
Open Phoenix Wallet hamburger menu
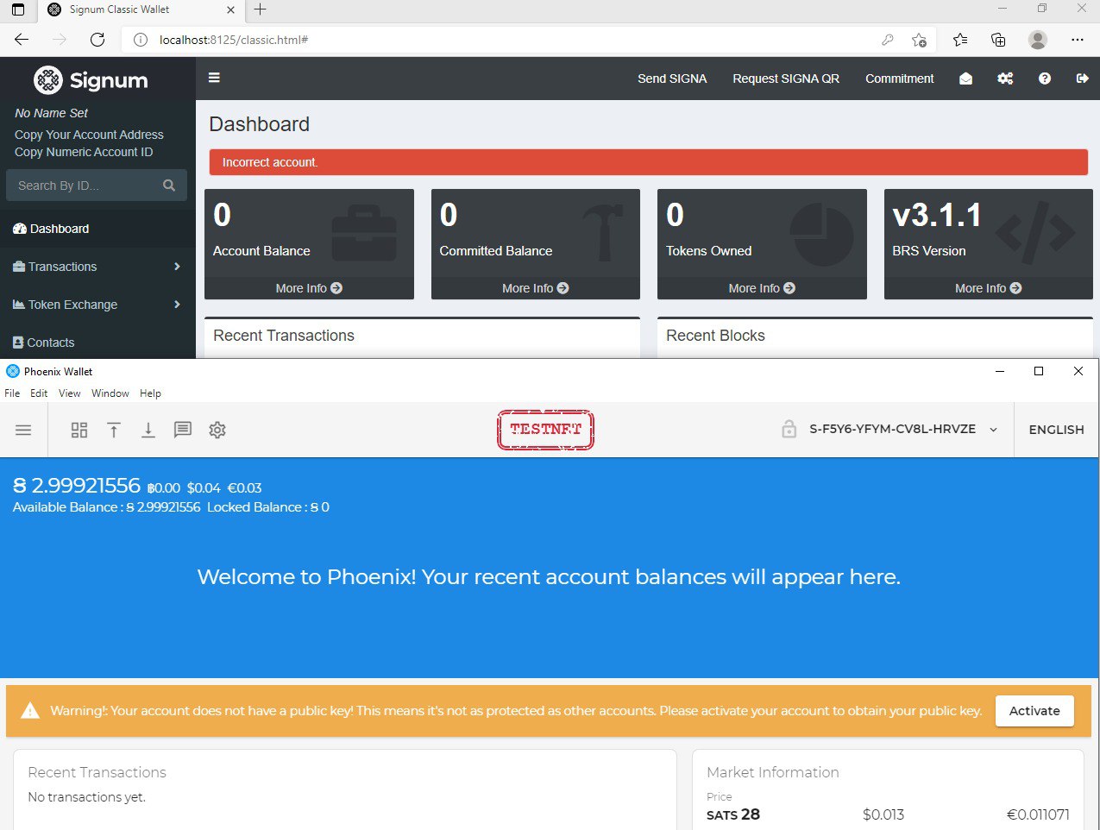(23, 430)
